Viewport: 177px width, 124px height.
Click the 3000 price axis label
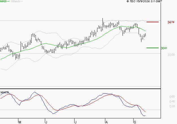[x=171, y=55]
